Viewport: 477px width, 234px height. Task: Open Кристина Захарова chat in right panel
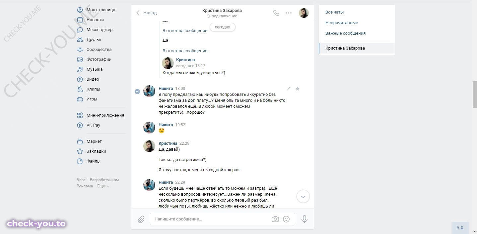357,48
